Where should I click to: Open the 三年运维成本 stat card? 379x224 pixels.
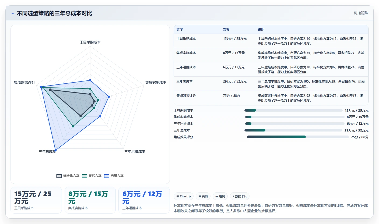[144, 200]
